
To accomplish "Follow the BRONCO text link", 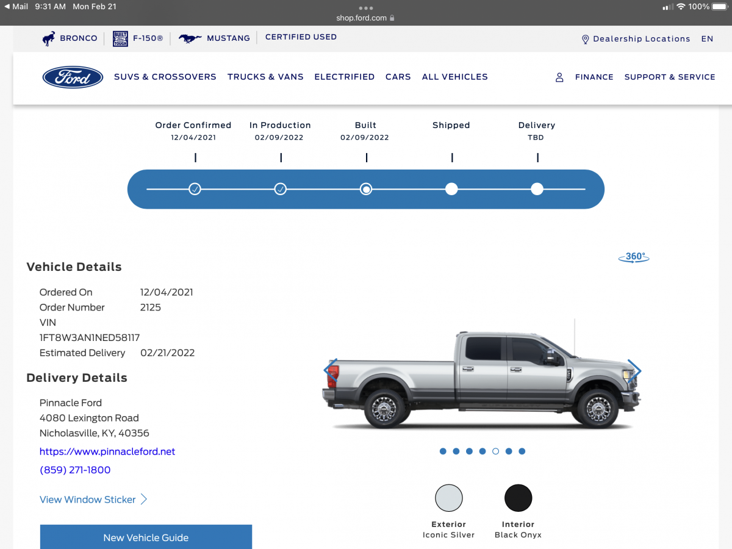I will (x=79, y=38).
